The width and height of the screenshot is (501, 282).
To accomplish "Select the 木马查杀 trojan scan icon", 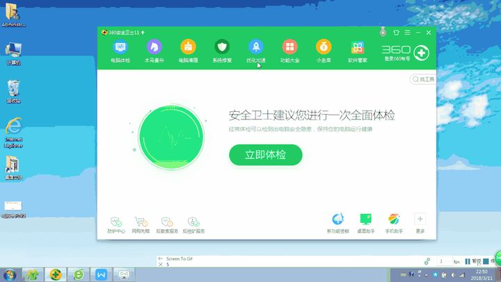I will pyautogui.click(x=154, y=51).
